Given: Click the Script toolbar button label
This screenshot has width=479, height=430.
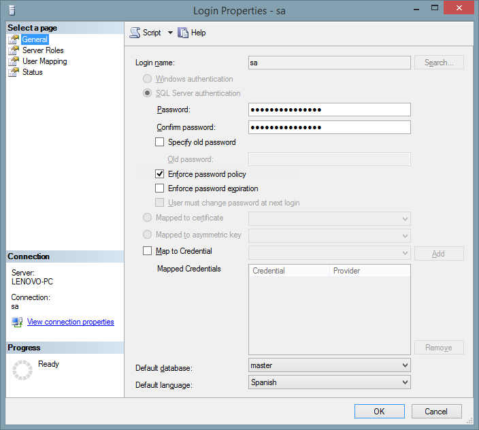Looking at the screenshot, I should coord(152,33).
